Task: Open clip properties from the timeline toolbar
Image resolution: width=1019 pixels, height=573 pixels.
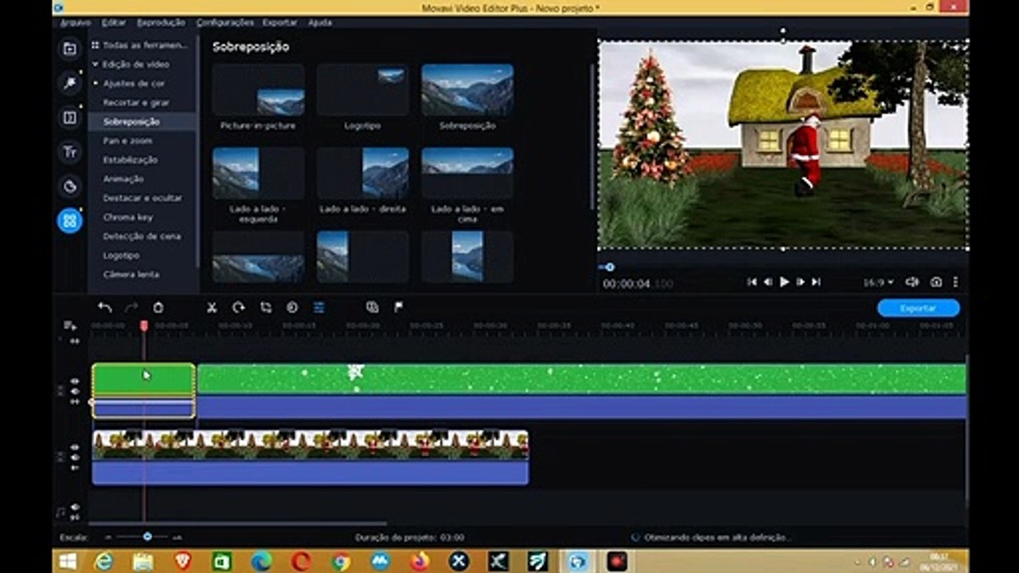Action: 319,307
